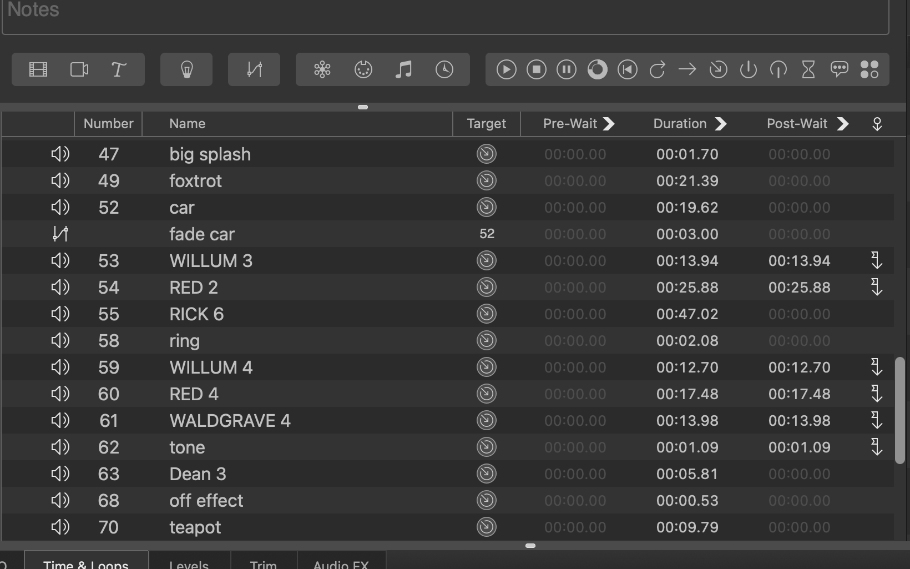Add a Memo cue with the speech bubble icon
The height and width of the screenshot is (569, 910).
(x=839, y=69)
